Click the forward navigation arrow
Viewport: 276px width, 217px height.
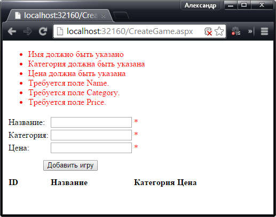pos(27,31)
